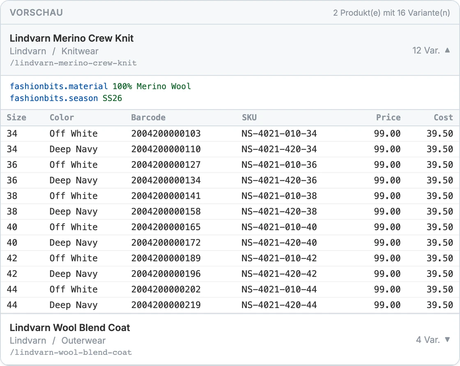Click the SS26 season value
This screenshot has width=460, height=366.
click(113, 98)
